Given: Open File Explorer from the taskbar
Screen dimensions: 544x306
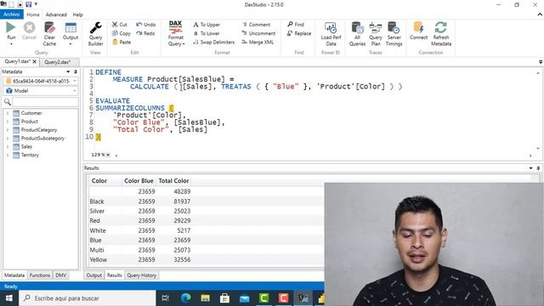Looking at the screenshot, I should [205, 298].
